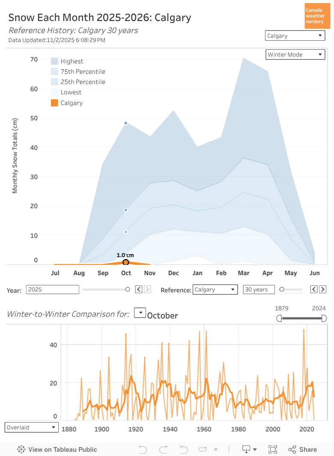Click the Revert icon in the Tableau toolbar

184,449
